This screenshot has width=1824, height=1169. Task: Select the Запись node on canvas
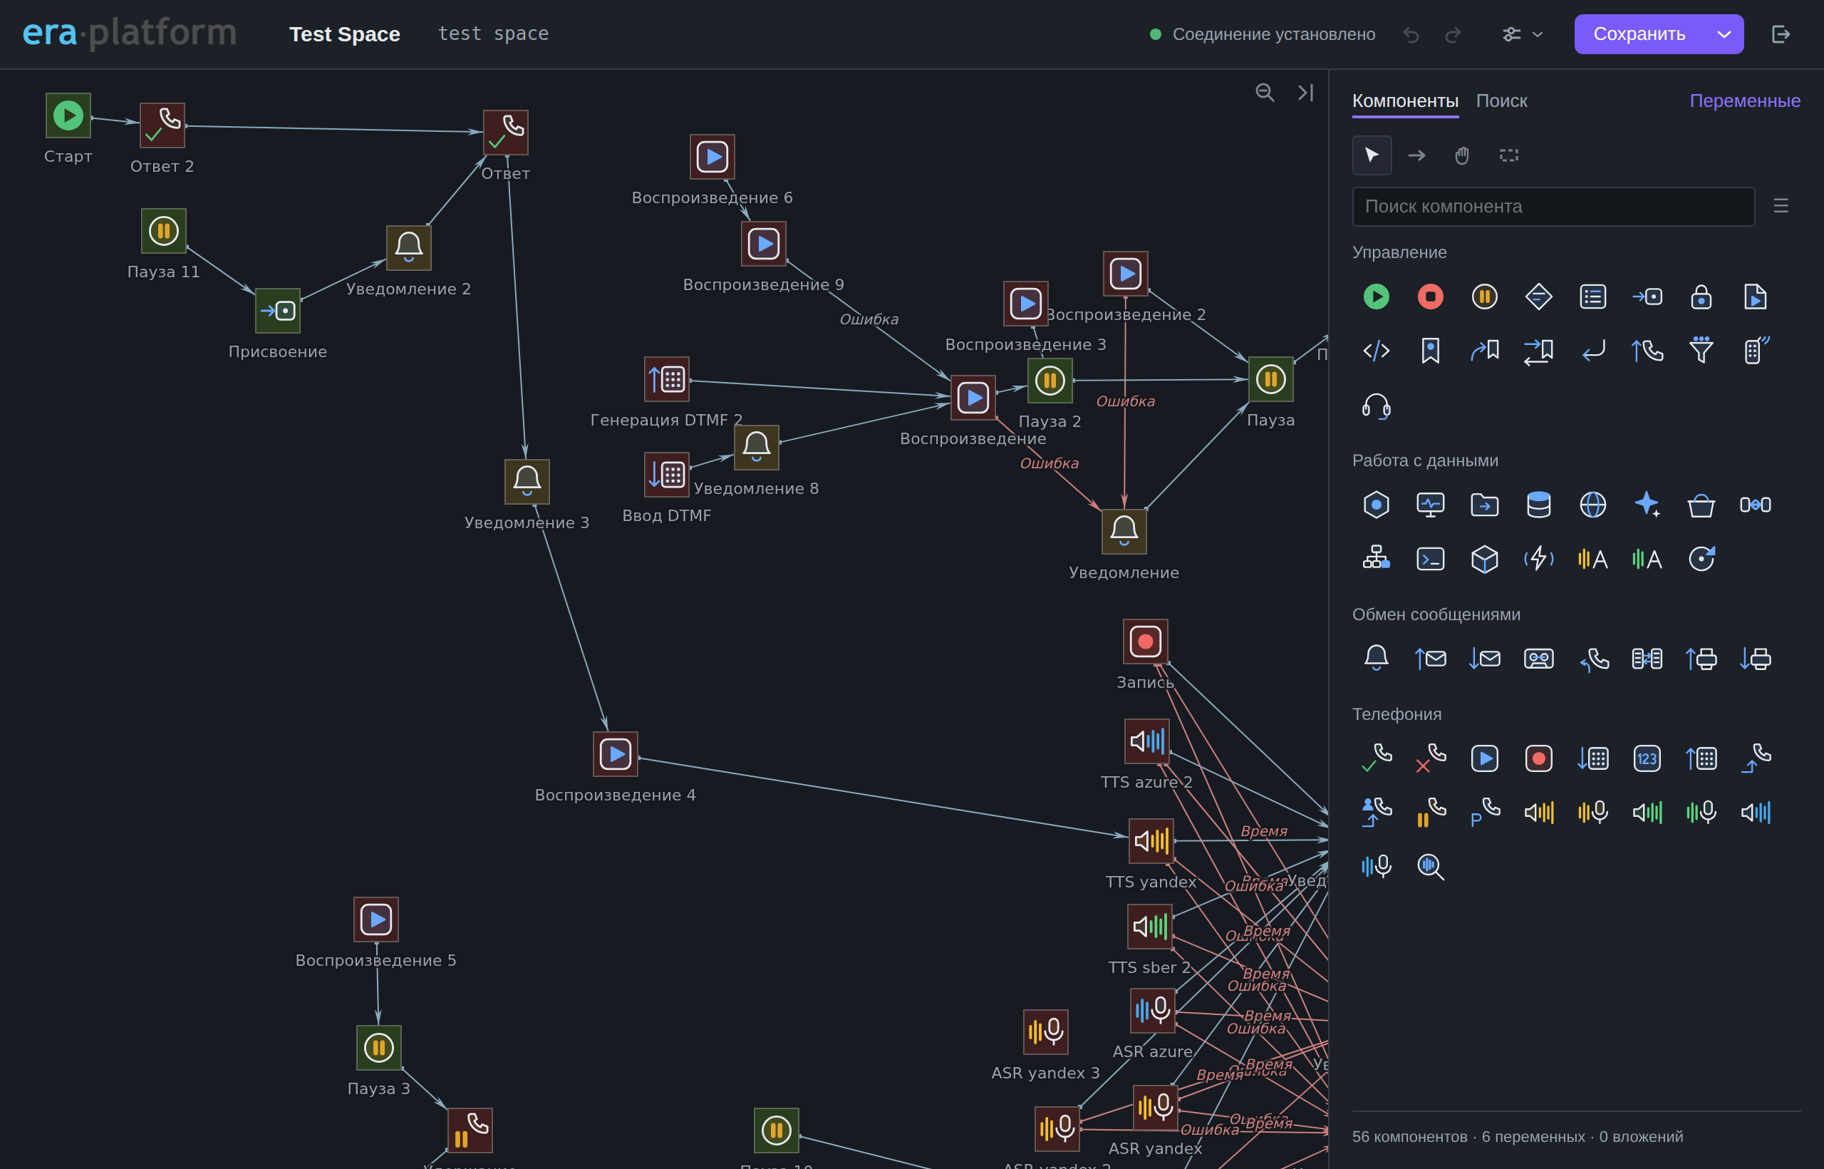[x=1146, y=642]
